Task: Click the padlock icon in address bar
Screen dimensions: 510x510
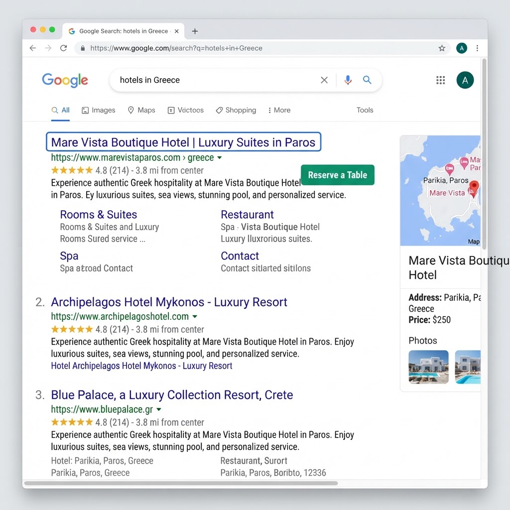Action: 83,48
